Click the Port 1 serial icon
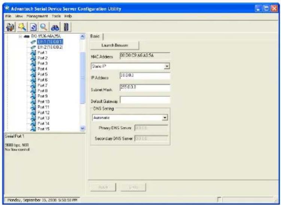This screenshot has height=205, width=281. point(33,53)
